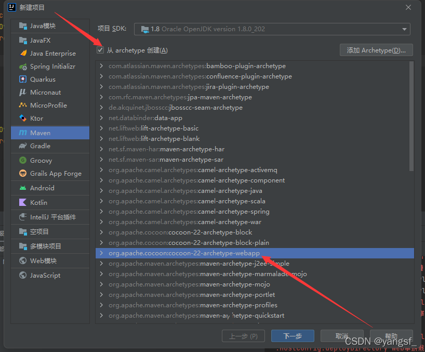Expand maven-archetype-quickstart entry
425x352 pixels.
(101, 316)
